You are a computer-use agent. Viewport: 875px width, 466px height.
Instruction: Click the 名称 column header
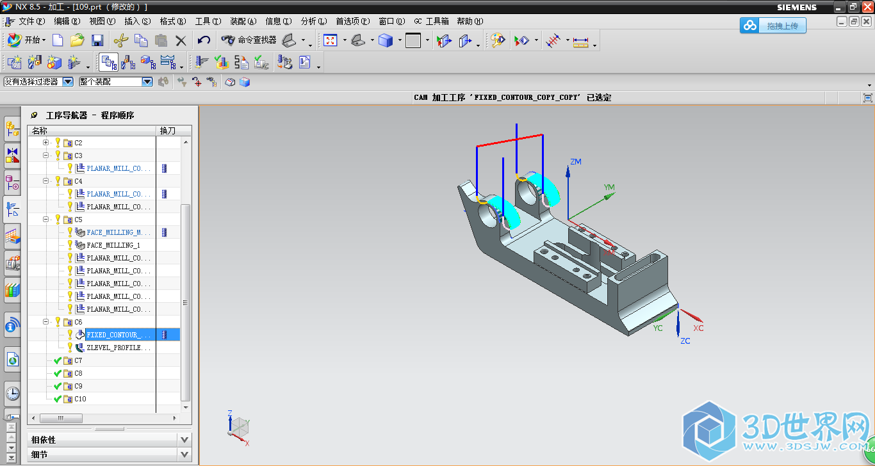tap(92, 131)
